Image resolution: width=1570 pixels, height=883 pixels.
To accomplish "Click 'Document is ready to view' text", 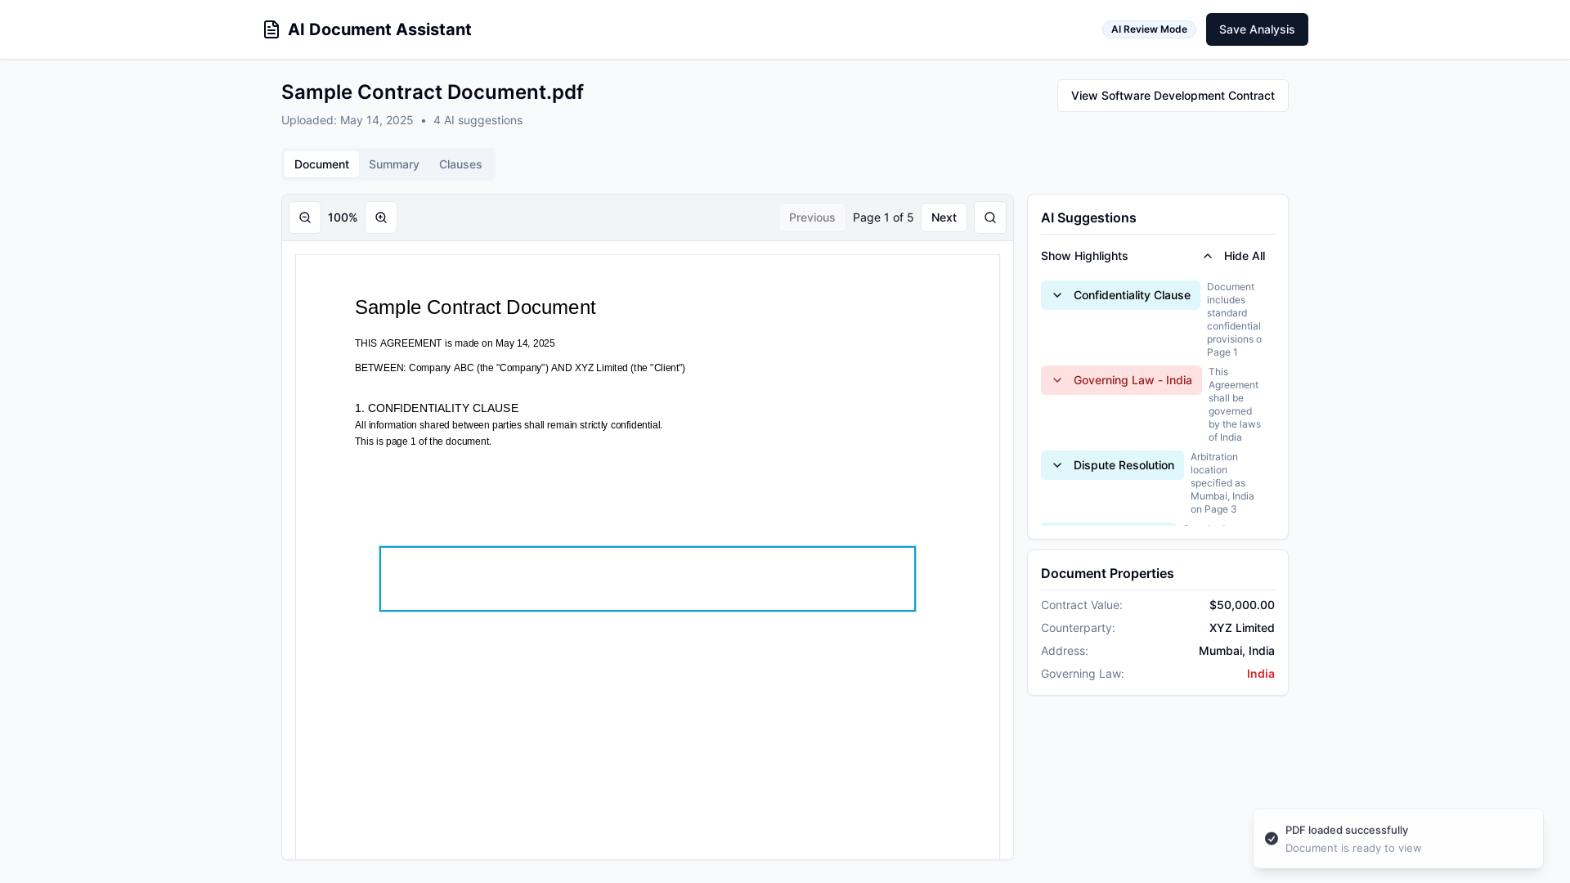I will click(1353, 848).
